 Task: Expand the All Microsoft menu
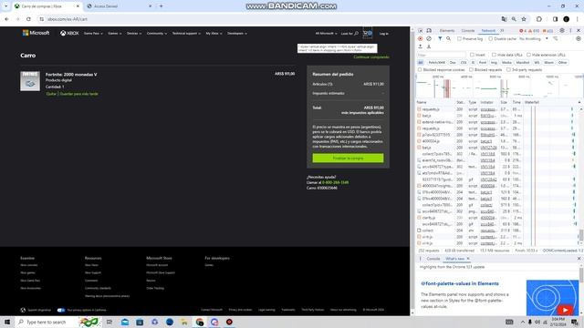pyautogui.click(x=326, y=34)
